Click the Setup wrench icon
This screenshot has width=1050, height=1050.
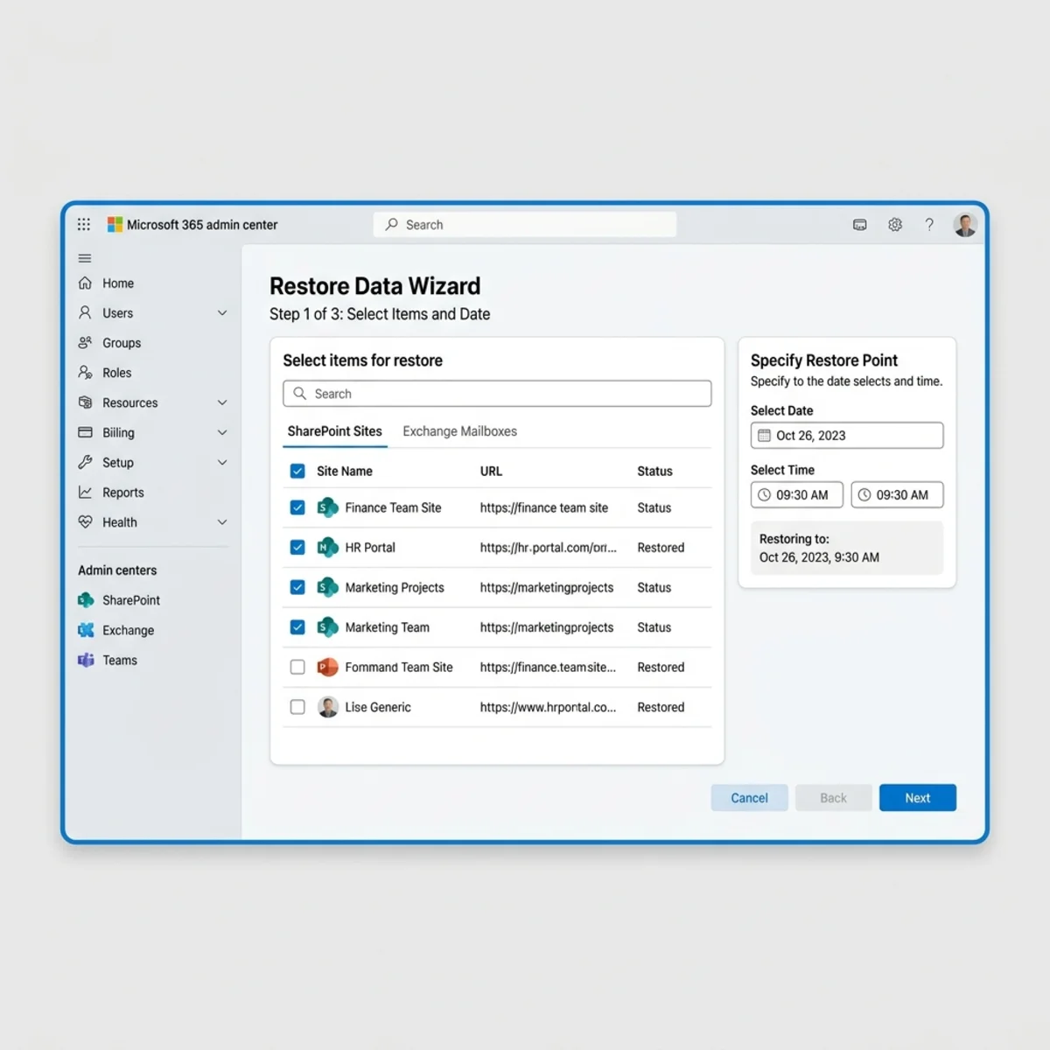tap(85, 462)
